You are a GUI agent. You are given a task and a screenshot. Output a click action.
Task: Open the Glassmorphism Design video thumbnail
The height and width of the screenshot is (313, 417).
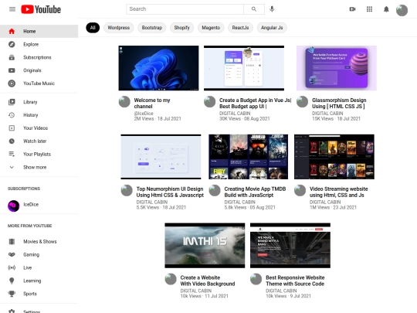[x=337, y=68]
